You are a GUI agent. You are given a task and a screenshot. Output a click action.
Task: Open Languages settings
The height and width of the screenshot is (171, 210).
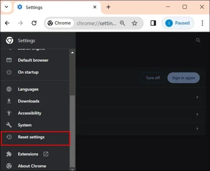(x=35, y=89)
